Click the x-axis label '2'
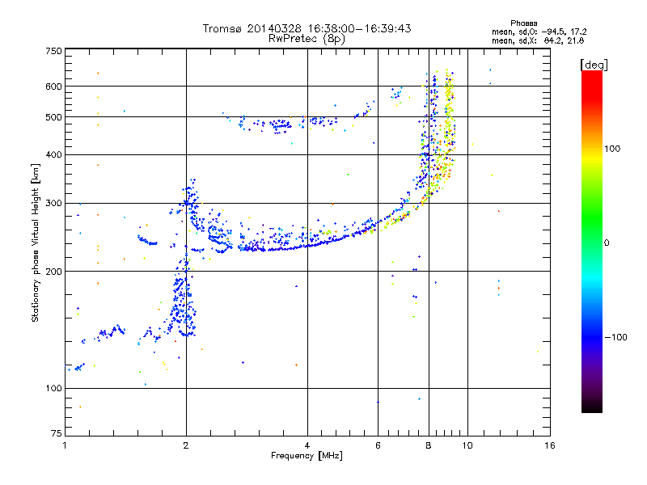This screenshot has height=485, width=647. pyautogui.click(x=186, y=445)
